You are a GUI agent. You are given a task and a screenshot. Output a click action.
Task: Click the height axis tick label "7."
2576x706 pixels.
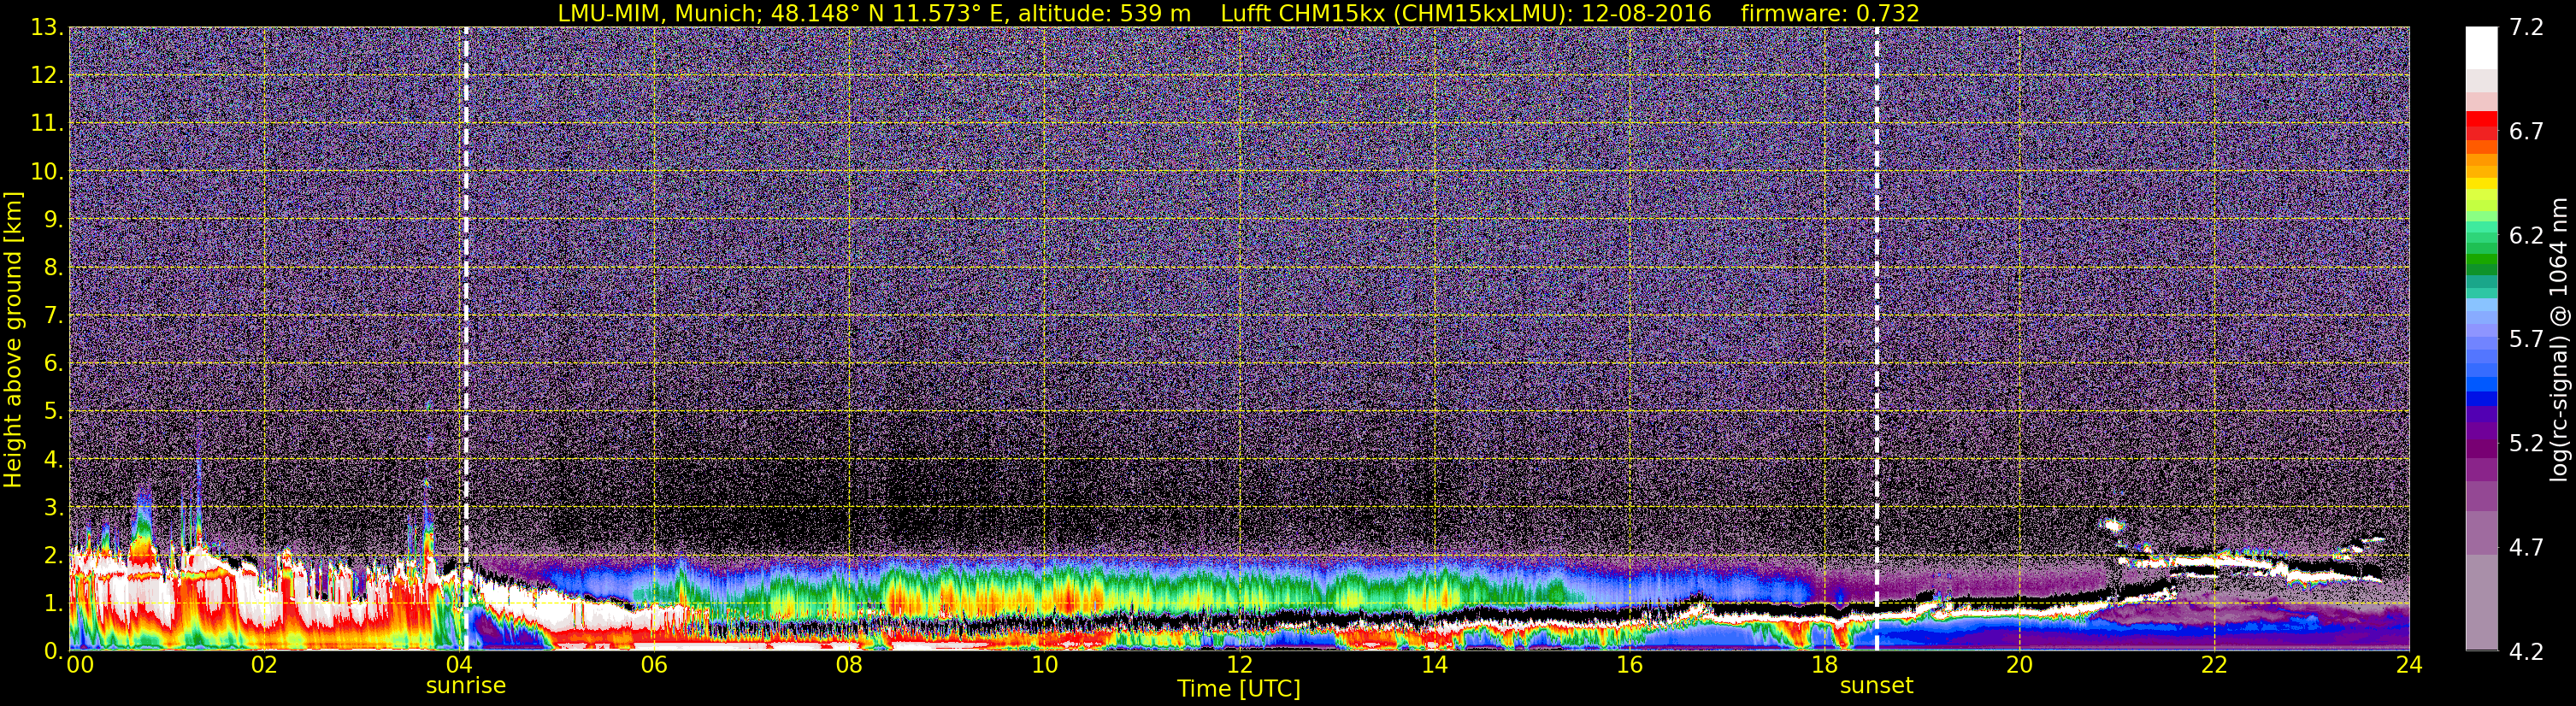(53, 316)
